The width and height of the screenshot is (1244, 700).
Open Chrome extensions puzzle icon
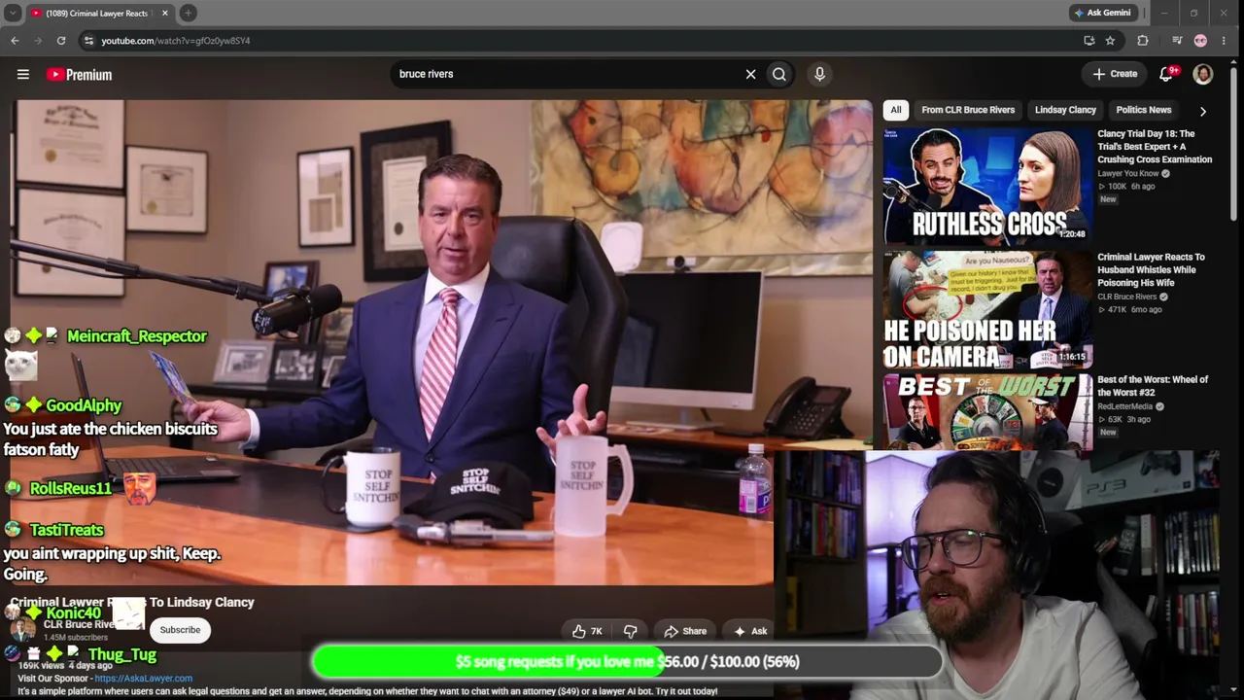click(1143, 40)
